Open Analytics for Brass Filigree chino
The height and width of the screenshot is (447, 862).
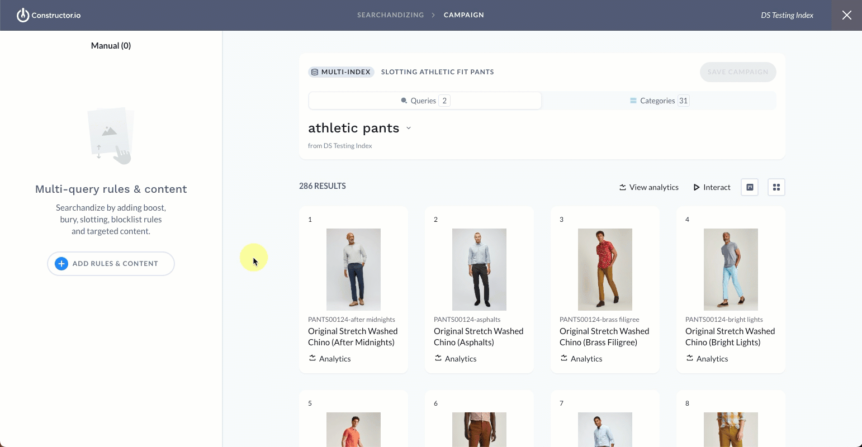[581, 359]
